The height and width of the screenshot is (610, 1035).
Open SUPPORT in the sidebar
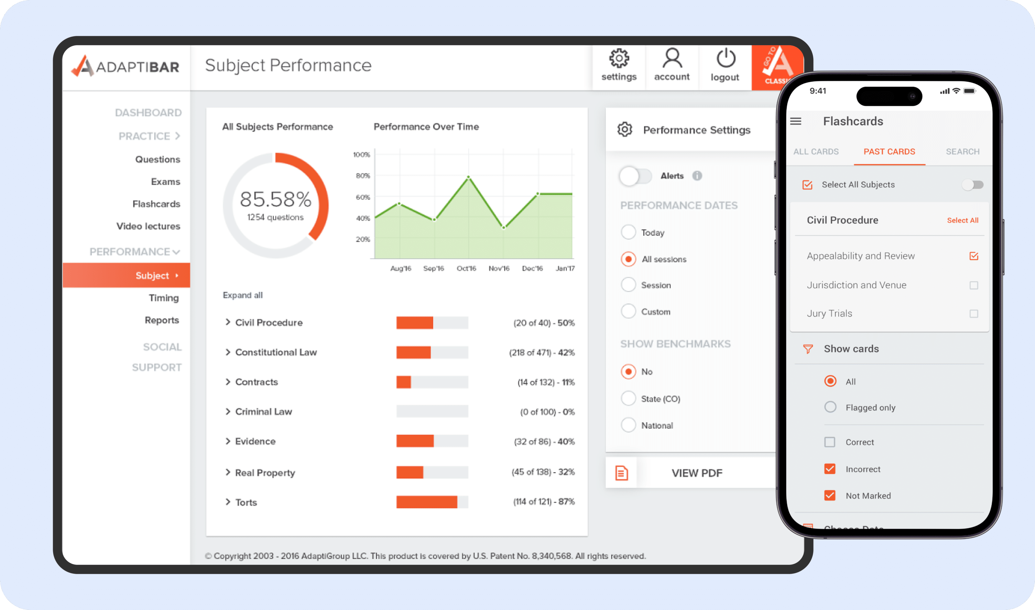(157, 367)
